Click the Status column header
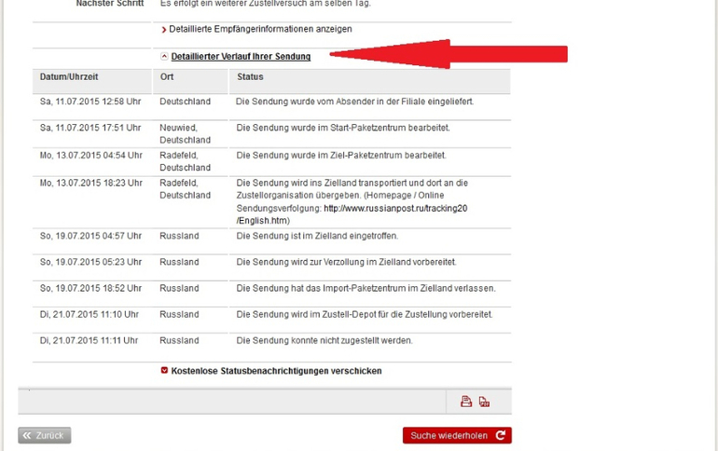The width and height of the screenshot is (718, 451). [250, 77]
